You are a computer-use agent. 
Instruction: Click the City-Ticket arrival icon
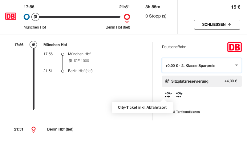coord(179,95)
